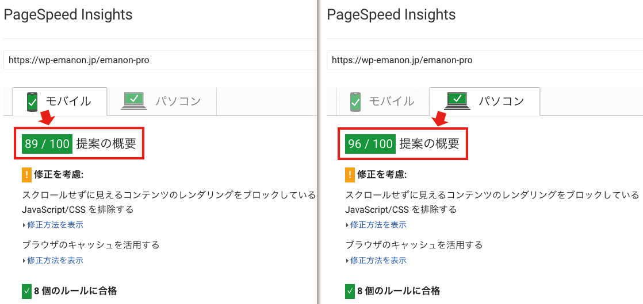Screen dimensions: 643x304
Task: Click the mobile phone icon in right panel
Action: (x=355, y=102)
